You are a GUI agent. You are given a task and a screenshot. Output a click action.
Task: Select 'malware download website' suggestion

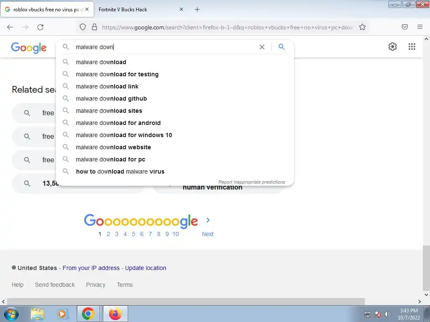(x=174, y=147)
